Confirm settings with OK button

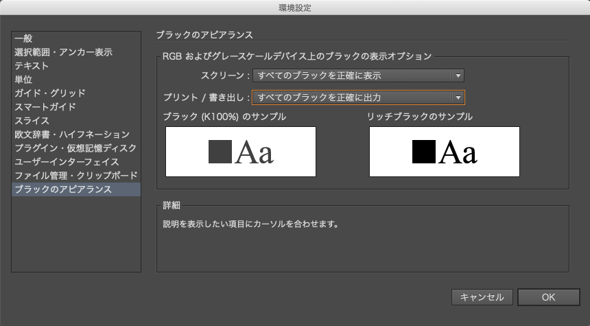point(549,297)
